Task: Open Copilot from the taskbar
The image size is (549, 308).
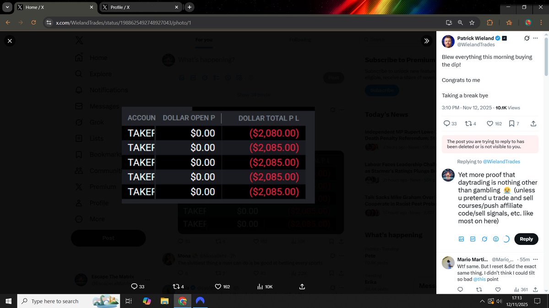Action: (147, 301)
